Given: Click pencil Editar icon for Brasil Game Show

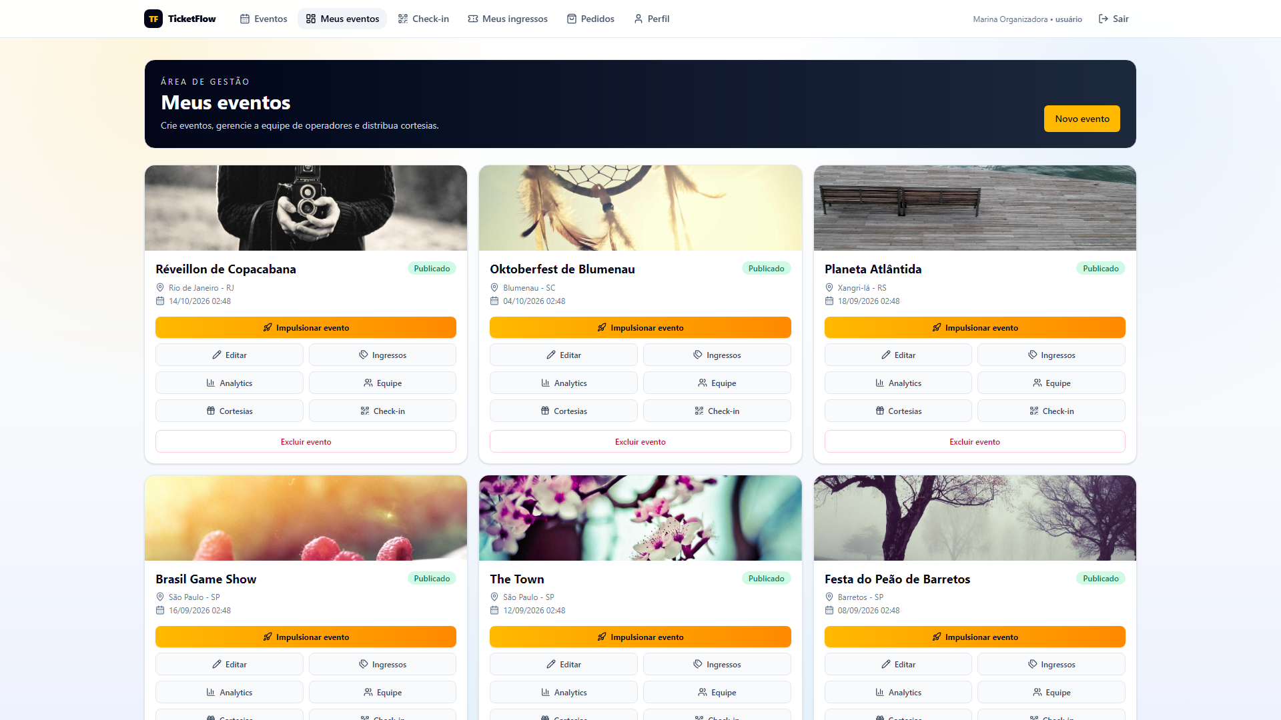Looking at the screenshot, I should click(217, 664).
